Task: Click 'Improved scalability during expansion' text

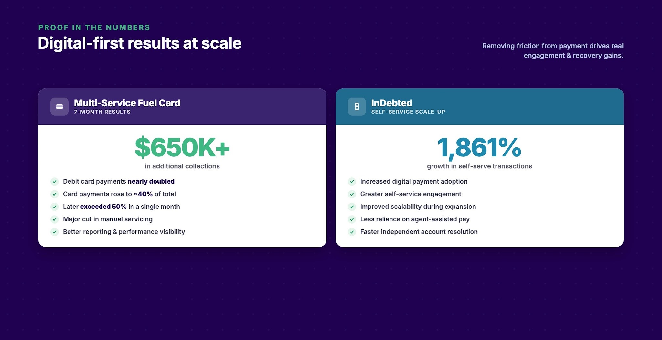Action: (x=418, y=207)
